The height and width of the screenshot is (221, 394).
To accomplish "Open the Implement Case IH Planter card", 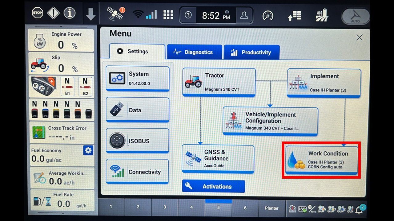I will tap(324, 83).
